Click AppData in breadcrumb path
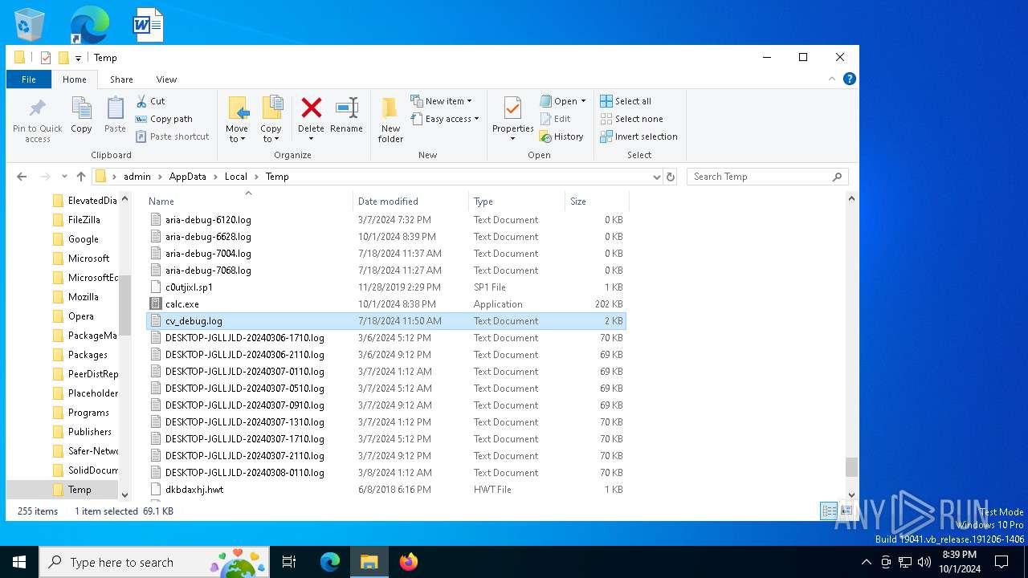Viewport: 1028px width, 578px height. [187, 177]
